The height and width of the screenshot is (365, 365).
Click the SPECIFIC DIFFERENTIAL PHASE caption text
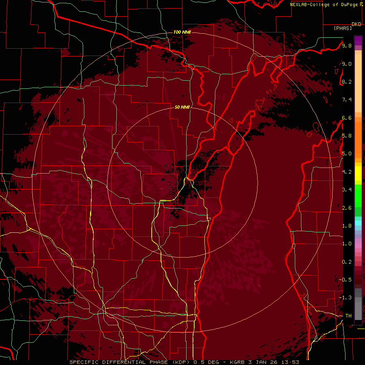tap(118, 362)
